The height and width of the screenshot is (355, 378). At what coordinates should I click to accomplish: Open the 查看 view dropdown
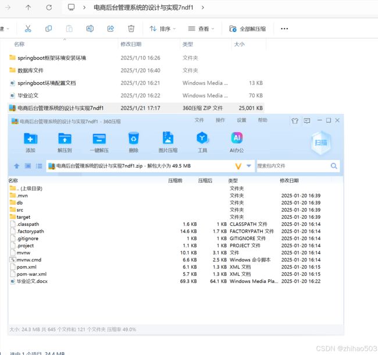coord(201,29)
